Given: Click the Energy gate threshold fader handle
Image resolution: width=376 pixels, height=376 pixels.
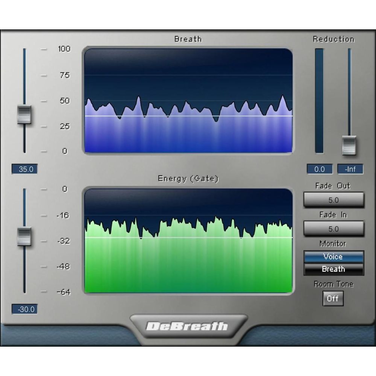Looking at the screenshot, I should tap(24, 236).
